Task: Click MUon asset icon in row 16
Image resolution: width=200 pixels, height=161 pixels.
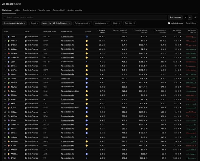Action: (9, 100)
